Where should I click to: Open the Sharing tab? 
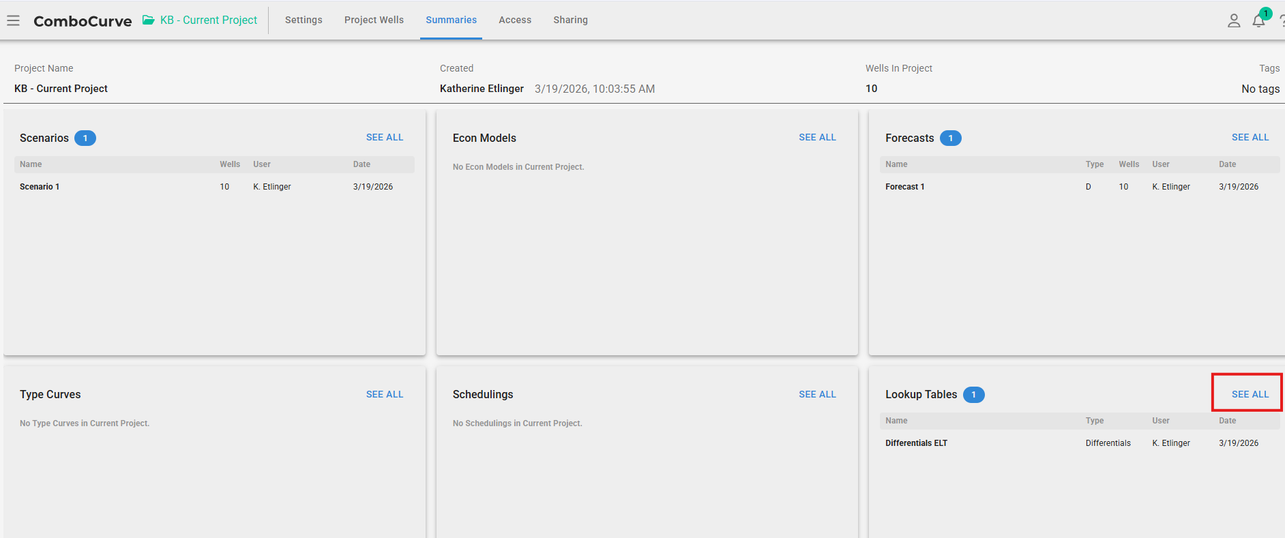click(570, 20)
